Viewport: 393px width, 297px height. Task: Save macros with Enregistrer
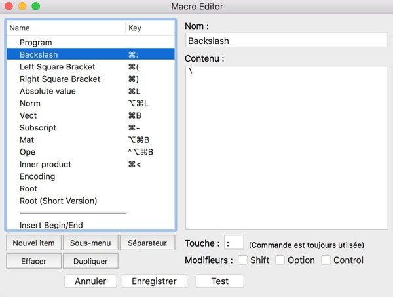155,281
